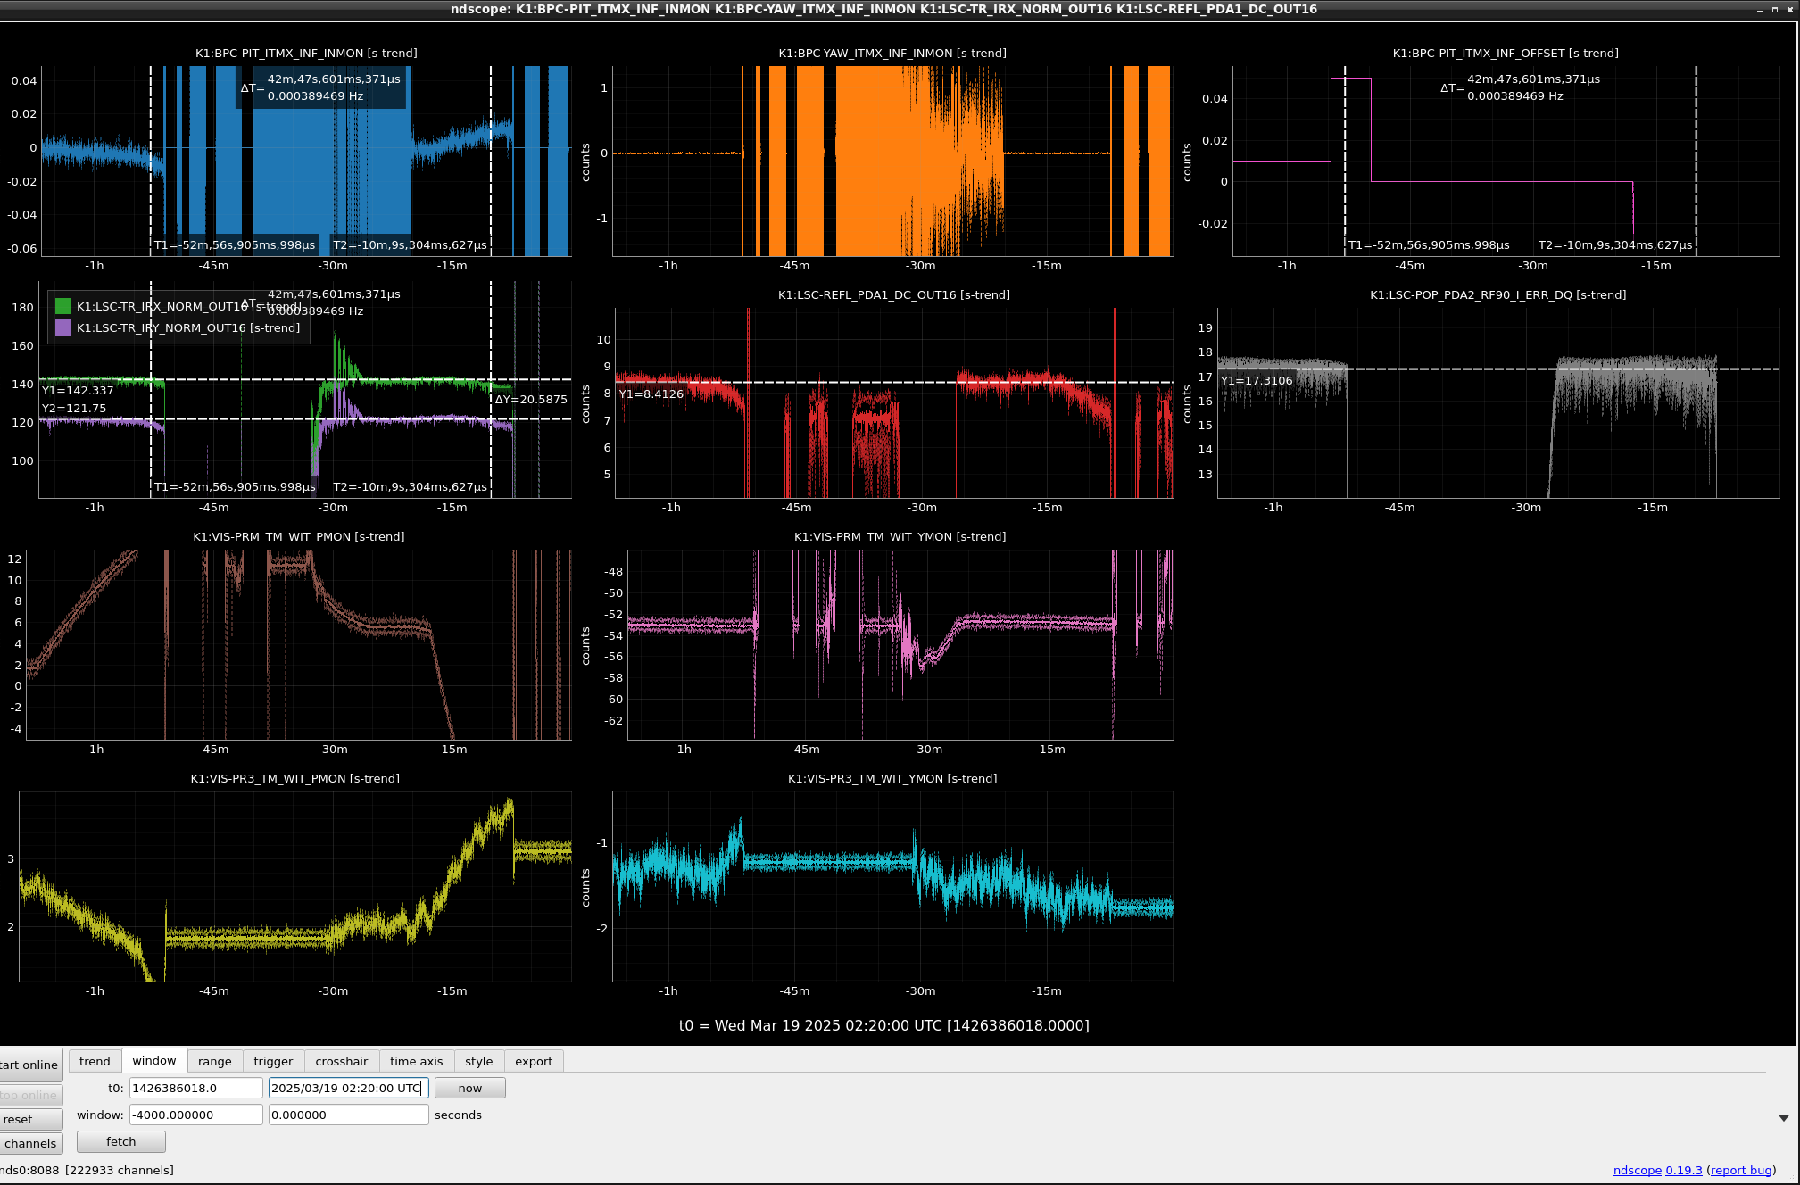
Task: Click the purple IRY_NORM_OUT16 legend swatch
Action: [x=63, y=327]
